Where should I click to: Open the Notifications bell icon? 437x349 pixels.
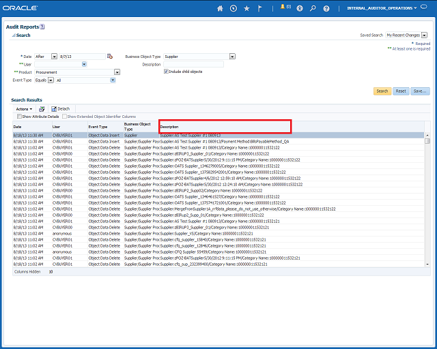pos(283,7)
